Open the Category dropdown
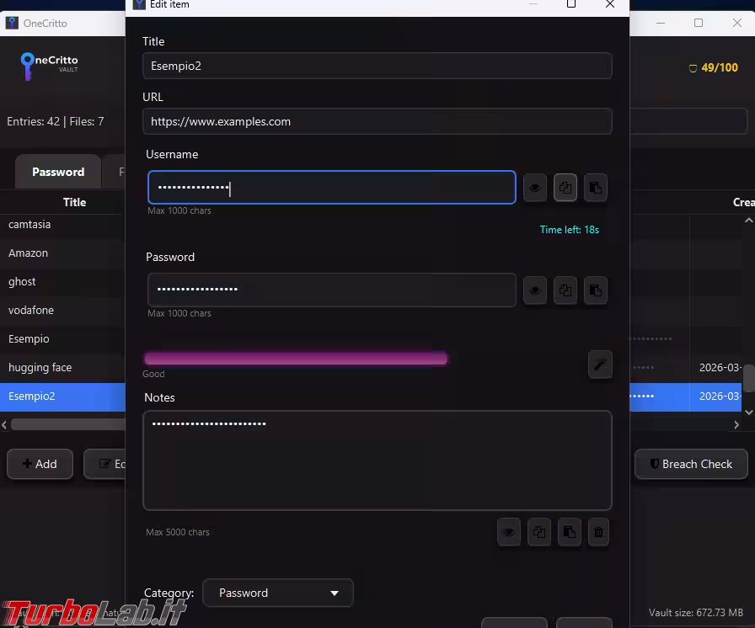 277,593
